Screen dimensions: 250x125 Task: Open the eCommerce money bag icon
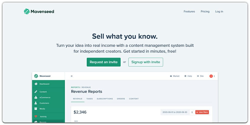36,97
